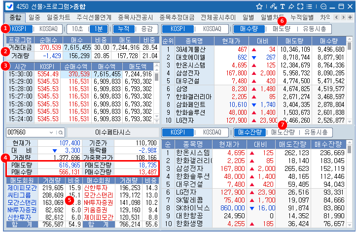Click the add-tab plus icon

coord(351,18)
